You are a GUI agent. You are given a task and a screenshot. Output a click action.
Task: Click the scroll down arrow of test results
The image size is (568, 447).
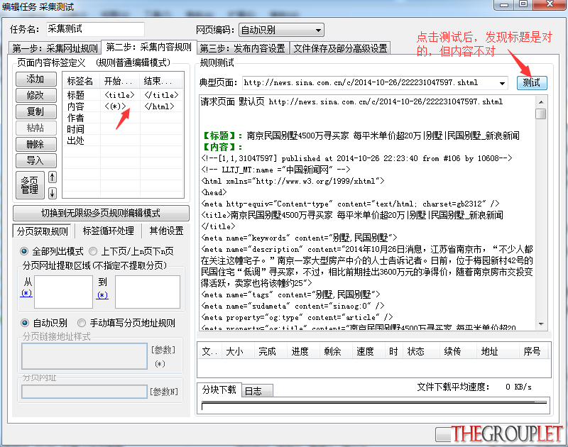click(x=541, y=324)
